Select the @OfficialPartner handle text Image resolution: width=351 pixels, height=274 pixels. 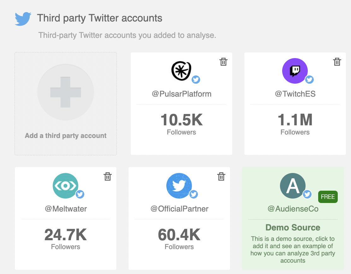[179, 209]
